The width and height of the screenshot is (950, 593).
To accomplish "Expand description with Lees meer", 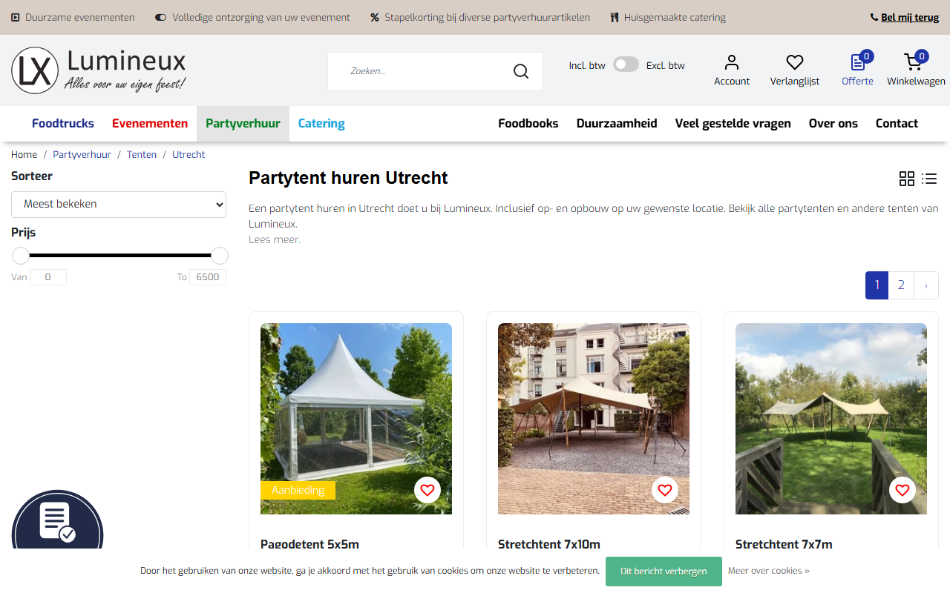I will (275, 239).
